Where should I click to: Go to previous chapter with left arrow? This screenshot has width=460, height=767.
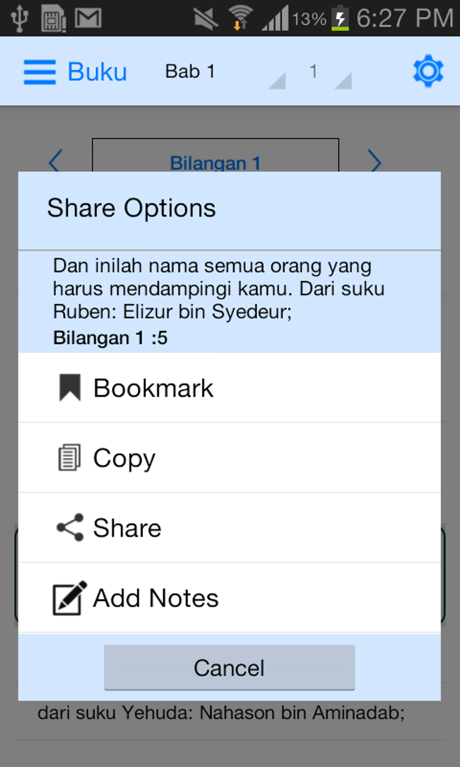click(55, 161)
